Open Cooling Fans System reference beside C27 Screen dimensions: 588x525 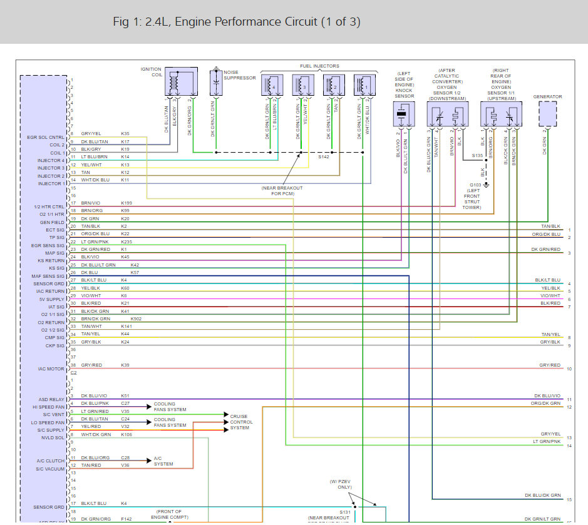[170, 407]
